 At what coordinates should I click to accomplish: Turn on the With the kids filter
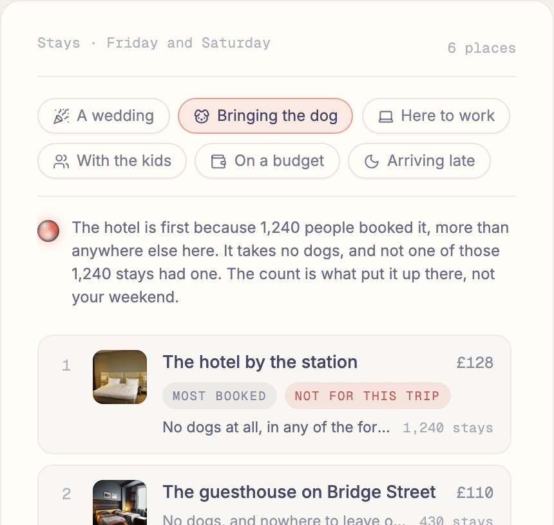point(112,161)
